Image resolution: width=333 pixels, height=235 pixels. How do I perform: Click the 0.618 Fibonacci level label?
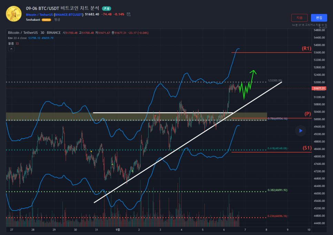[x=277, y=148]
